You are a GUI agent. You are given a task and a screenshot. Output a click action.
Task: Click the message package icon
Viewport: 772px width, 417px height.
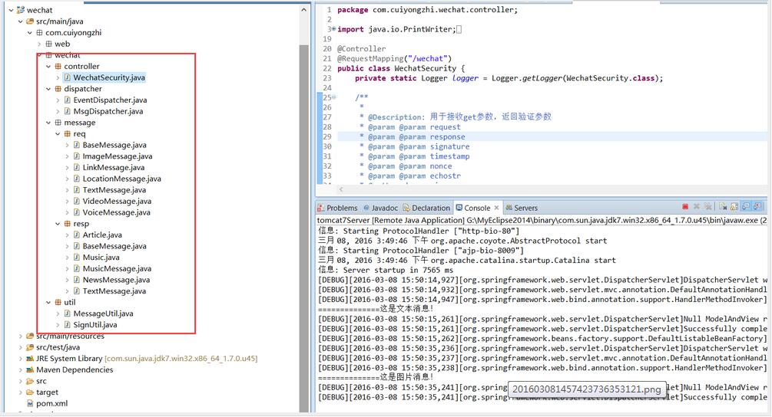tap(58, 123)
